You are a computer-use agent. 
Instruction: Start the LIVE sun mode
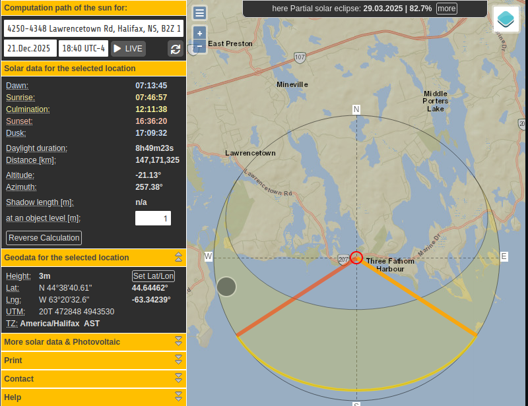[128, 49]
